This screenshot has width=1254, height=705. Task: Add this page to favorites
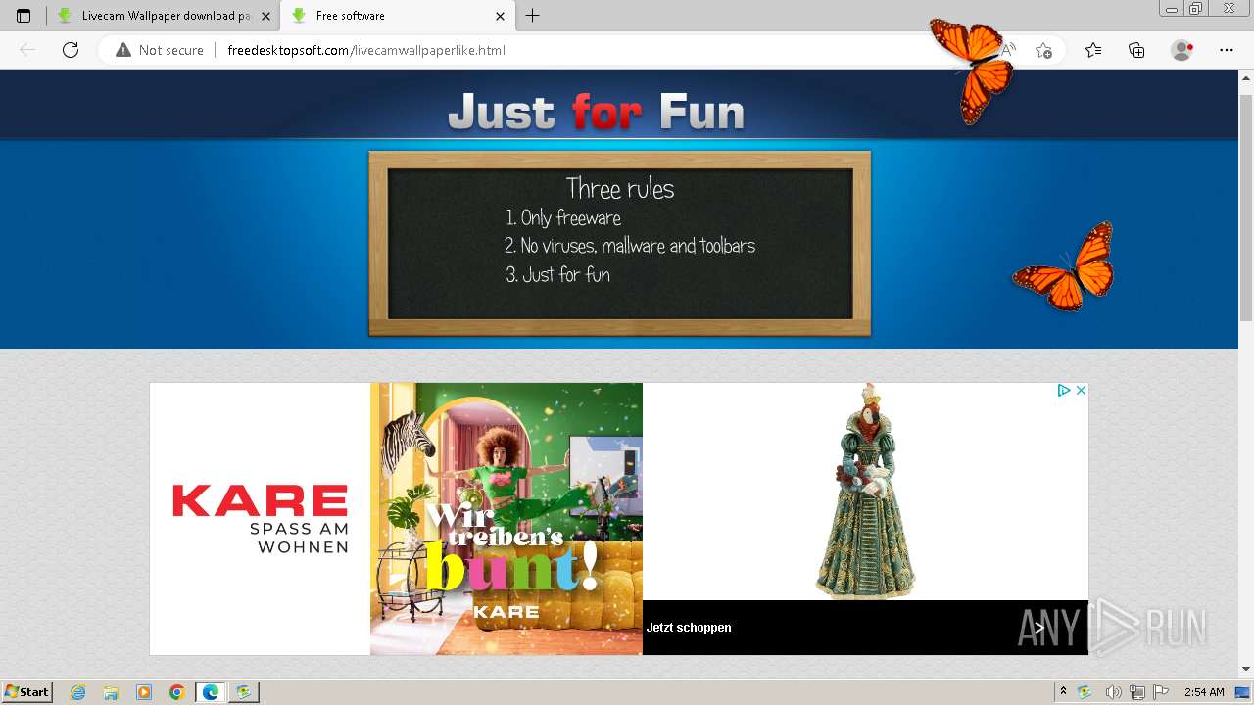point(1043,50)
